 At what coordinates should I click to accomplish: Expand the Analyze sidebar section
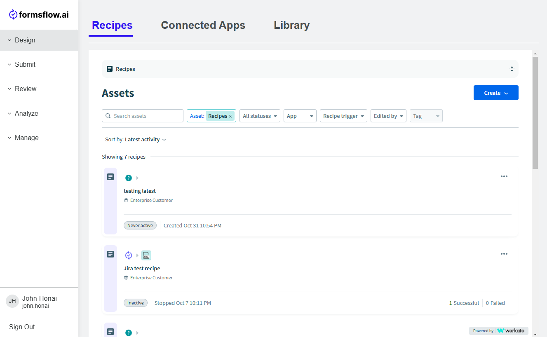[x=39, y=113]
